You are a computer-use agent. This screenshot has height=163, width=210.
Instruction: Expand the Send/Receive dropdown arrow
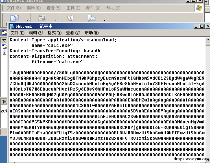coord(55,20)
